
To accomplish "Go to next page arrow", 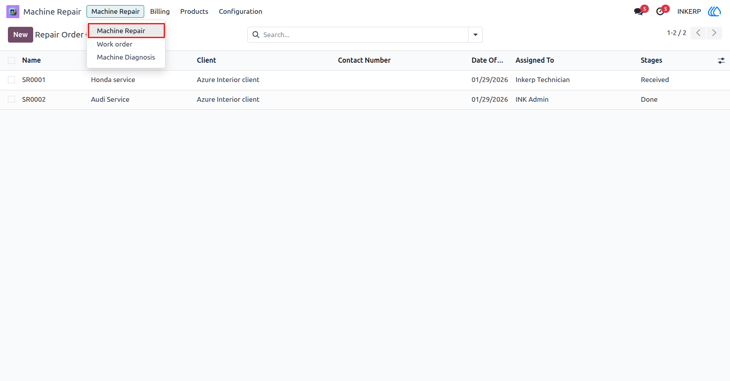I will [714, 33].
